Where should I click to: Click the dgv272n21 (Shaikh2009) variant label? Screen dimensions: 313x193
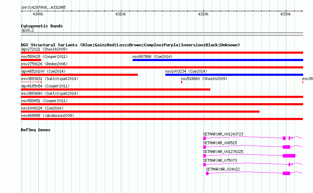44,49
